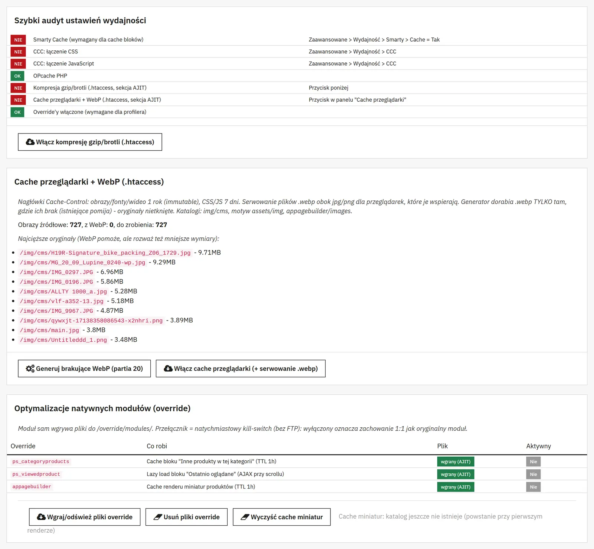Toggle the Nie switch for ps_categoryproducts
594x549 pixels.
tap(533, 462)
